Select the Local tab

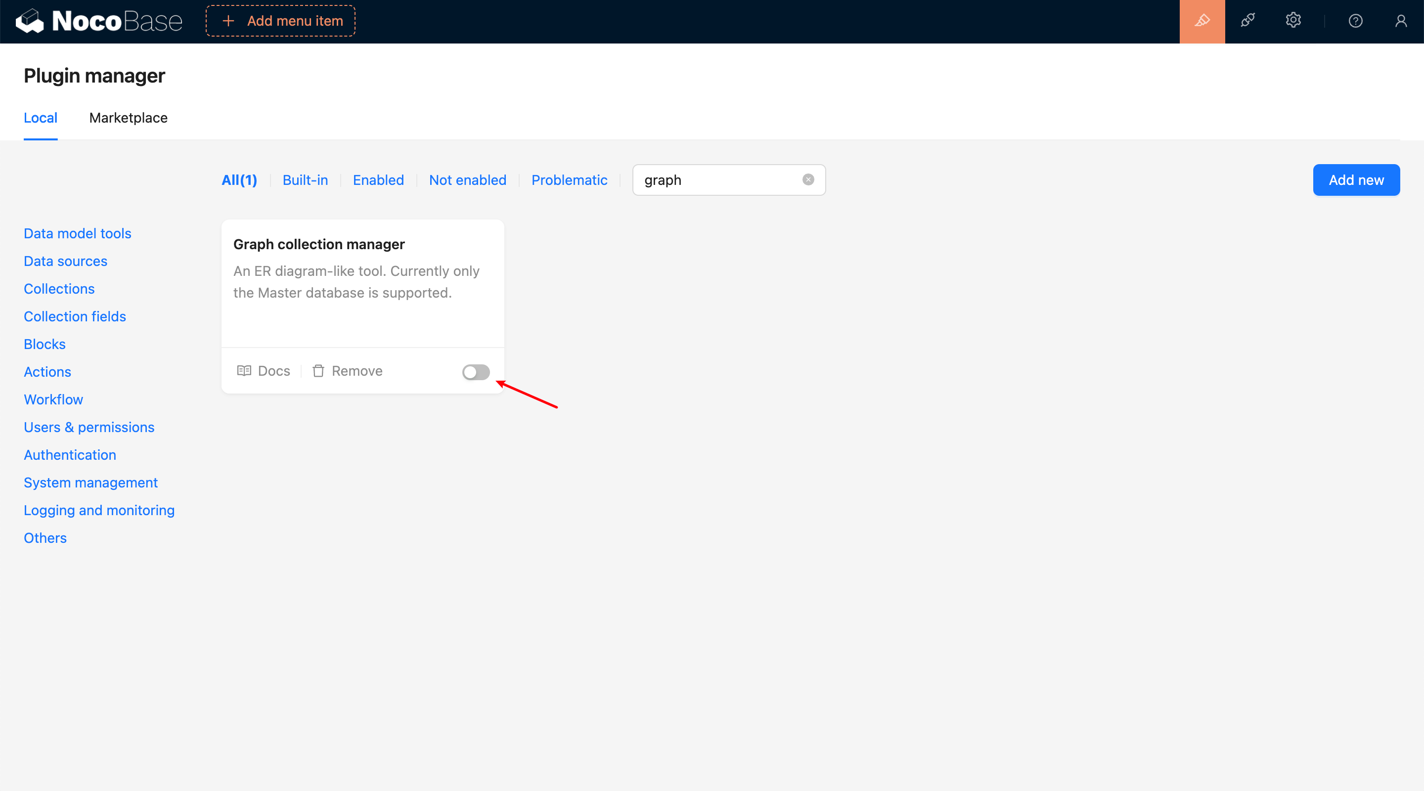[41, 118]
